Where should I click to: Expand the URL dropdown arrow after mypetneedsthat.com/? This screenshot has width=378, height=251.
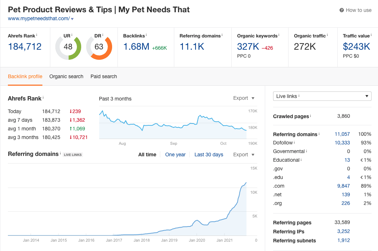pos(72,19)
